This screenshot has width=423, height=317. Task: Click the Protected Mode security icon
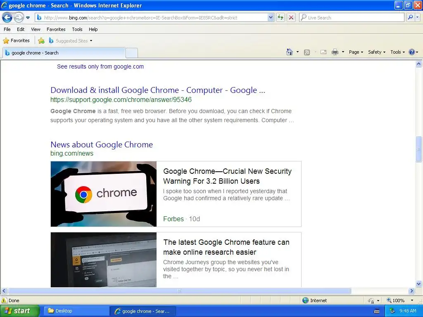(371, 300)
